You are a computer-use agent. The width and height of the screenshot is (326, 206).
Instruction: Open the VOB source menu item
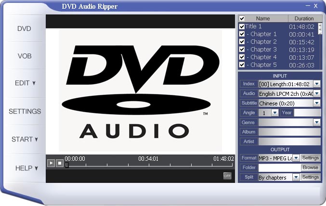click(25, 56)
